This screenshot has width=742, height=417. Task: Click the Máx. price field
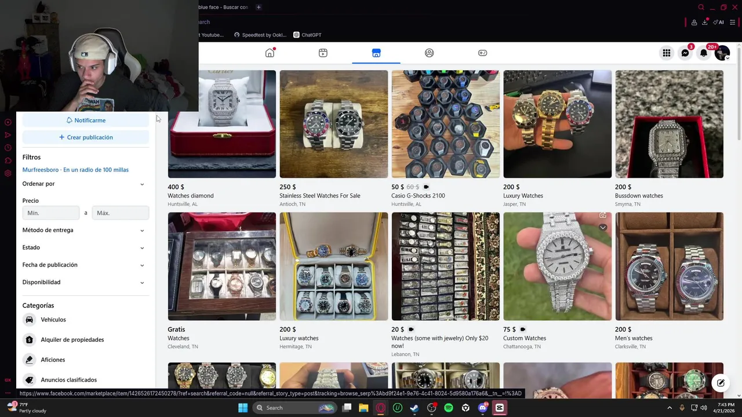click(x=121, y=213)
